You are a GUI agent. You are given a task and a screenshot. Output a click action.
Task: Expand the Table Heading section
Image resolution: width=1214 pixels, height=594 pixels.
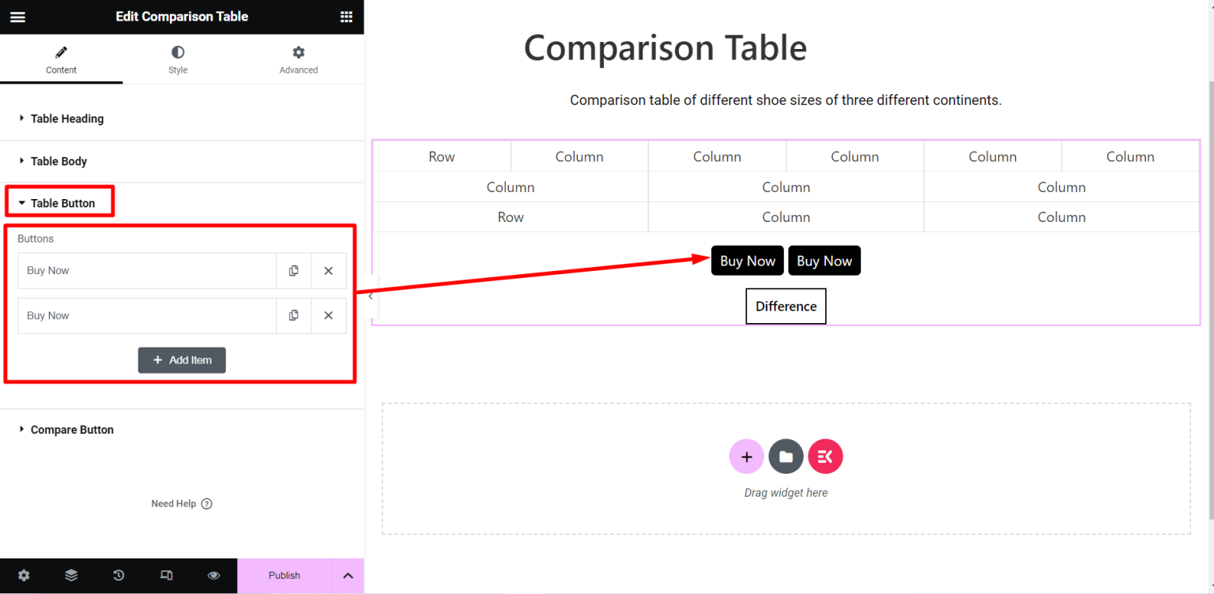click(x=66, y=118)
